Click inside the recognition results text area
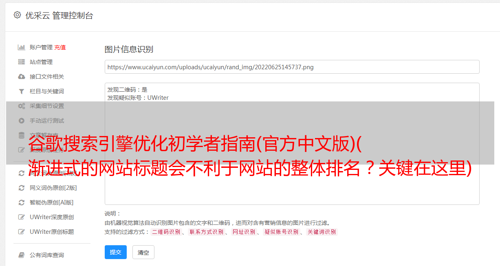The image size is (500, 266). point(292,143)
